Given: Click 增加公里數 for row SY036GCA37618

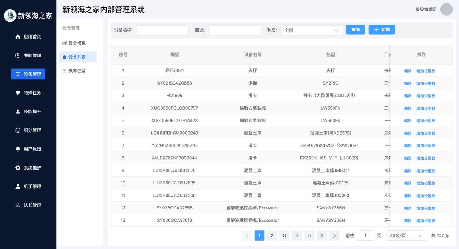Looking at the screenshot, I should point(426,221).
